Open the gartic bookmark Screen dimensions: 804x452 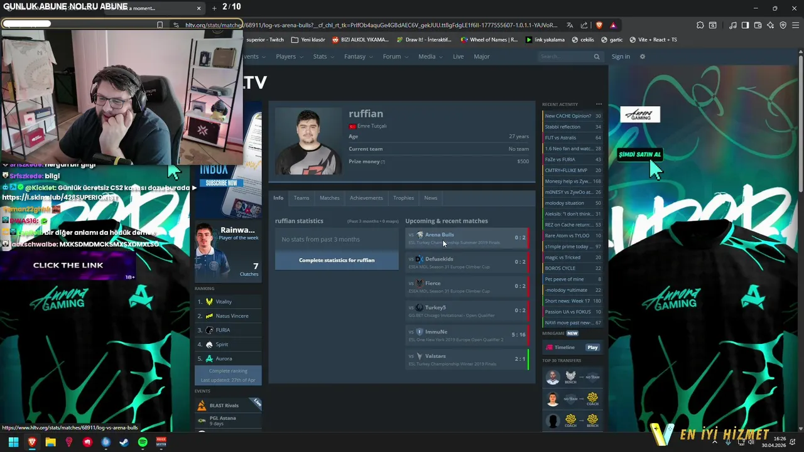click(x=612, y=40)
